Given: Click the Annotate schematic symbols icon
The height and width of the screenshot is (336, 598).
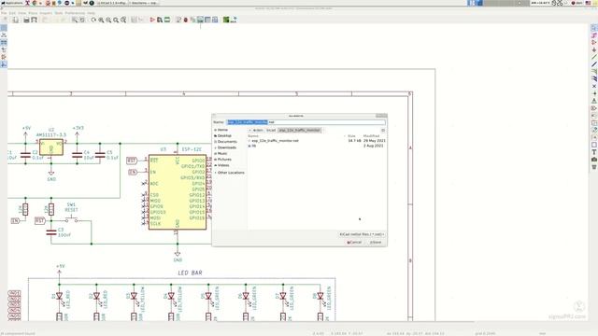Looking at the screenshot, I should click(178, 20).
